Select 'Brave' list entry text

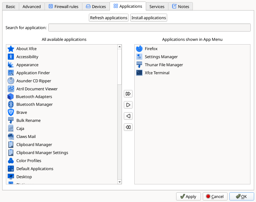[x=22, y=112]
